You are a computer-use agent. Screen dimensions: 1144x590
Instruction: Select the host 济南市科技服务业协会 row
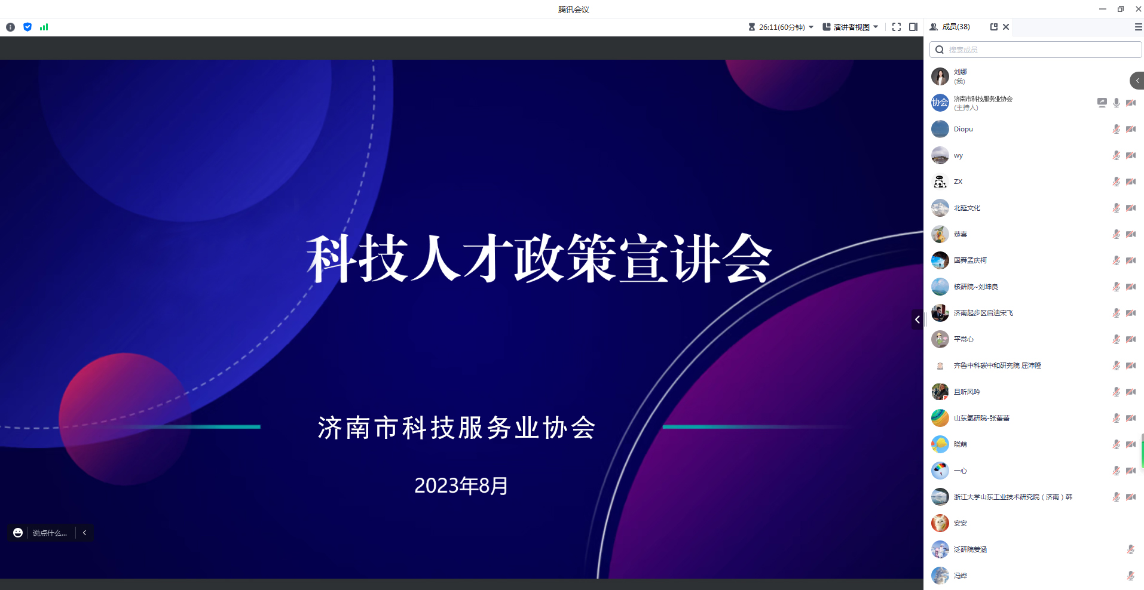coord(1034,103)
